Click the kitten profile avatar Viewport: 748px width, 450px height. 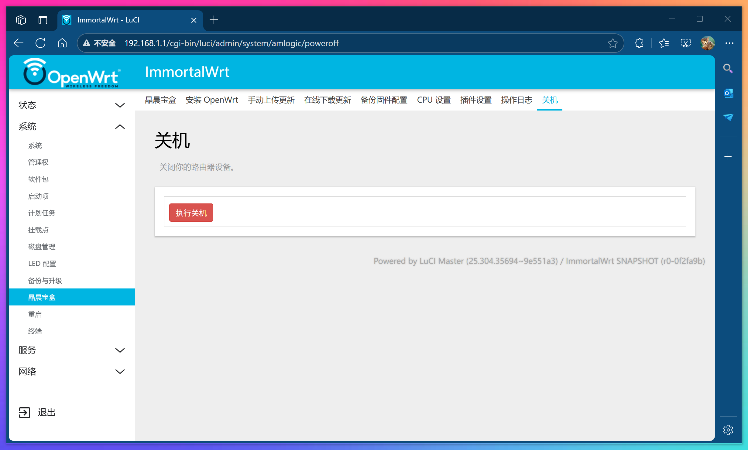(707, 43)
